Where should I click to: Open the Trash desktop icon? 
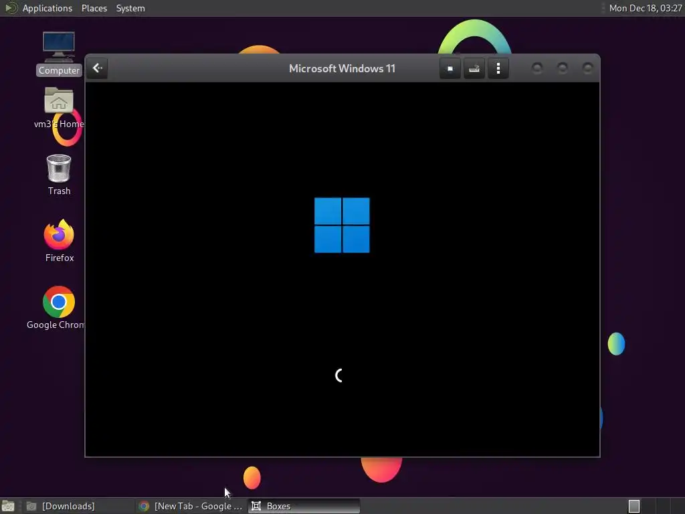pos(59,175)
